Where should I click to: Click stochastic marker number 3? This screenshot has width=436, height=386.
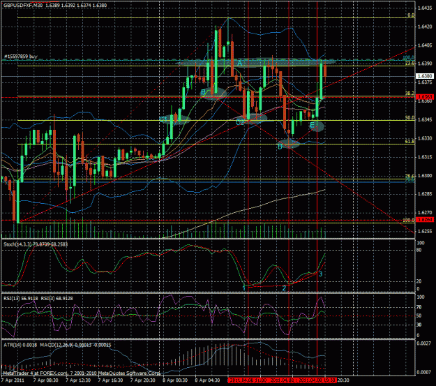pos(320,274)
